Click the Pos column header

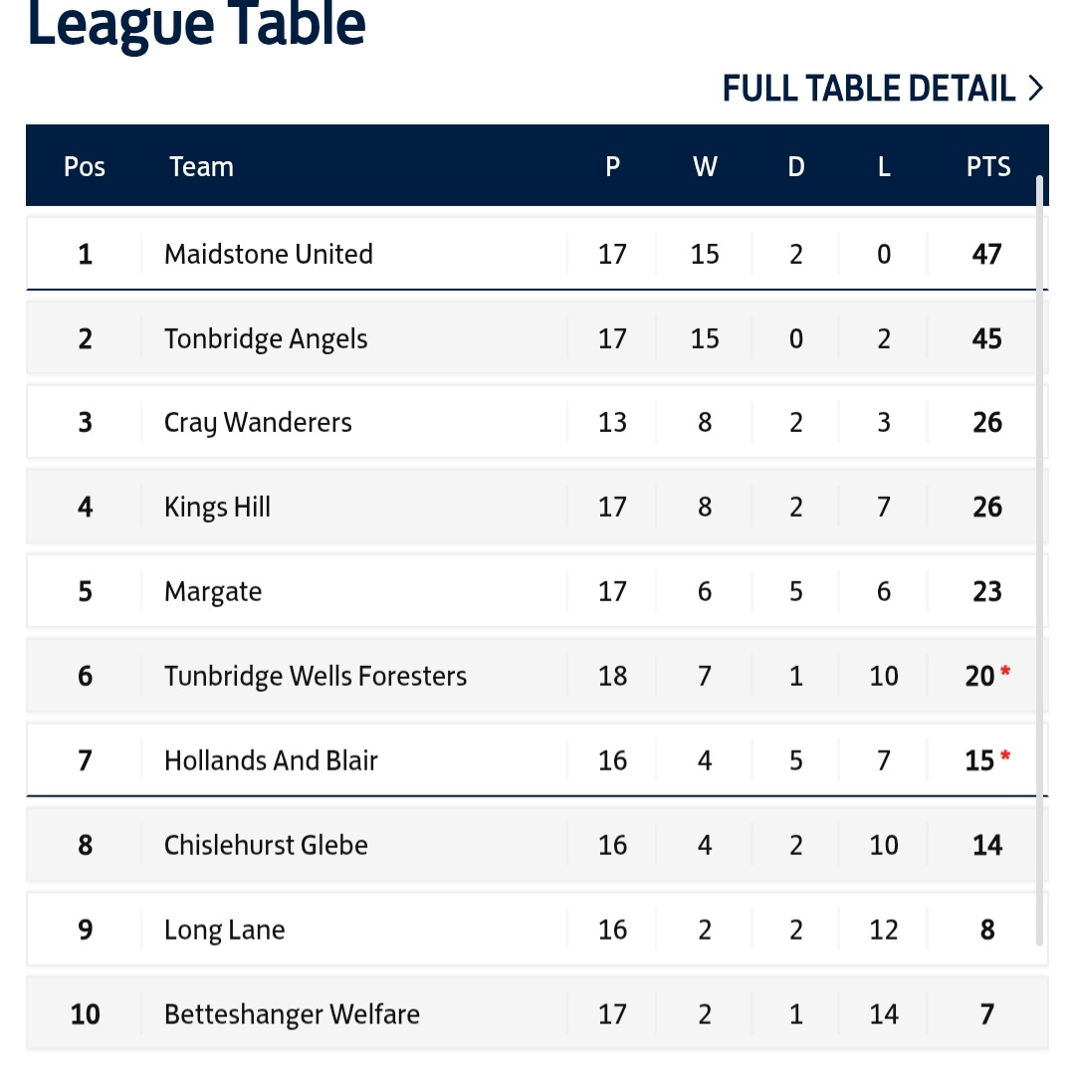tap(85, 166)
